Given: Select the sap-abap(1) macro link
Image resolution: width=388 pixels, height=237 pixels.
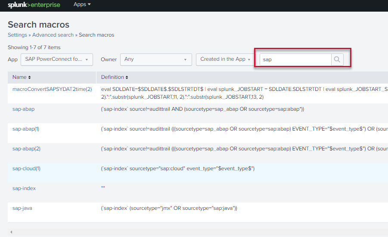Looking at the screenshot, I should coord(27,129).
